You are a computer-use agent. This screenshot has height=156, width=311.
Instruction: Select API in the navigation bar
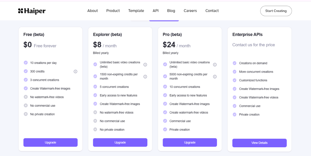coord(155,11)
